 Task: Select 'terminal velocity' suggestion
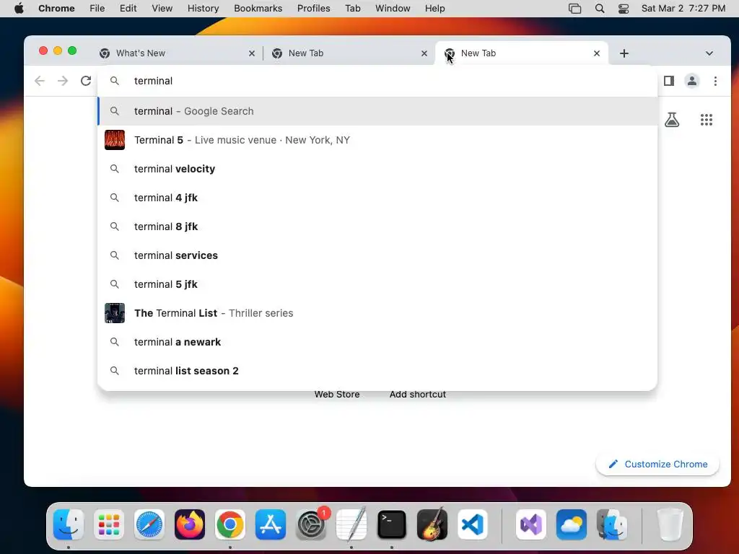377,169
